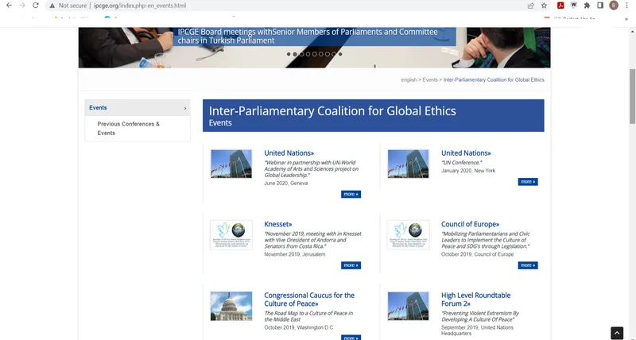The image size is (636, 340).
Task: Click the January 2020 New York thumbnail
Action: click(x=408, y=164)
